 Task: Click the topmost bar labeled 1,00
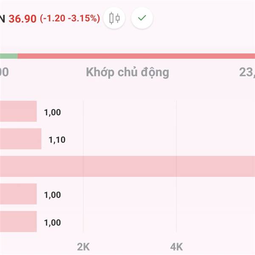point(18,111)
